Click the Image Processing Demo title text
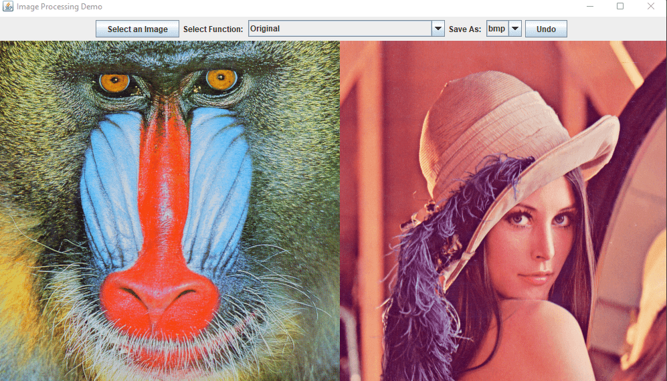The height and width of the screenshot is (381, 667). point(60,7)
